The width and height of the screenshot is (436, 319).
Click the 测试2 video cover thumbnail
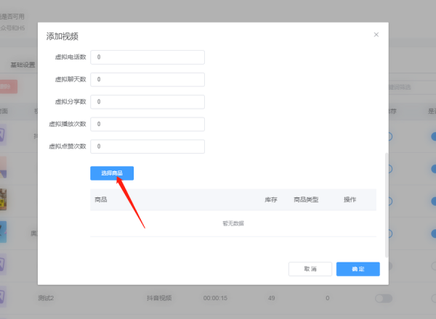coord(4,297)
